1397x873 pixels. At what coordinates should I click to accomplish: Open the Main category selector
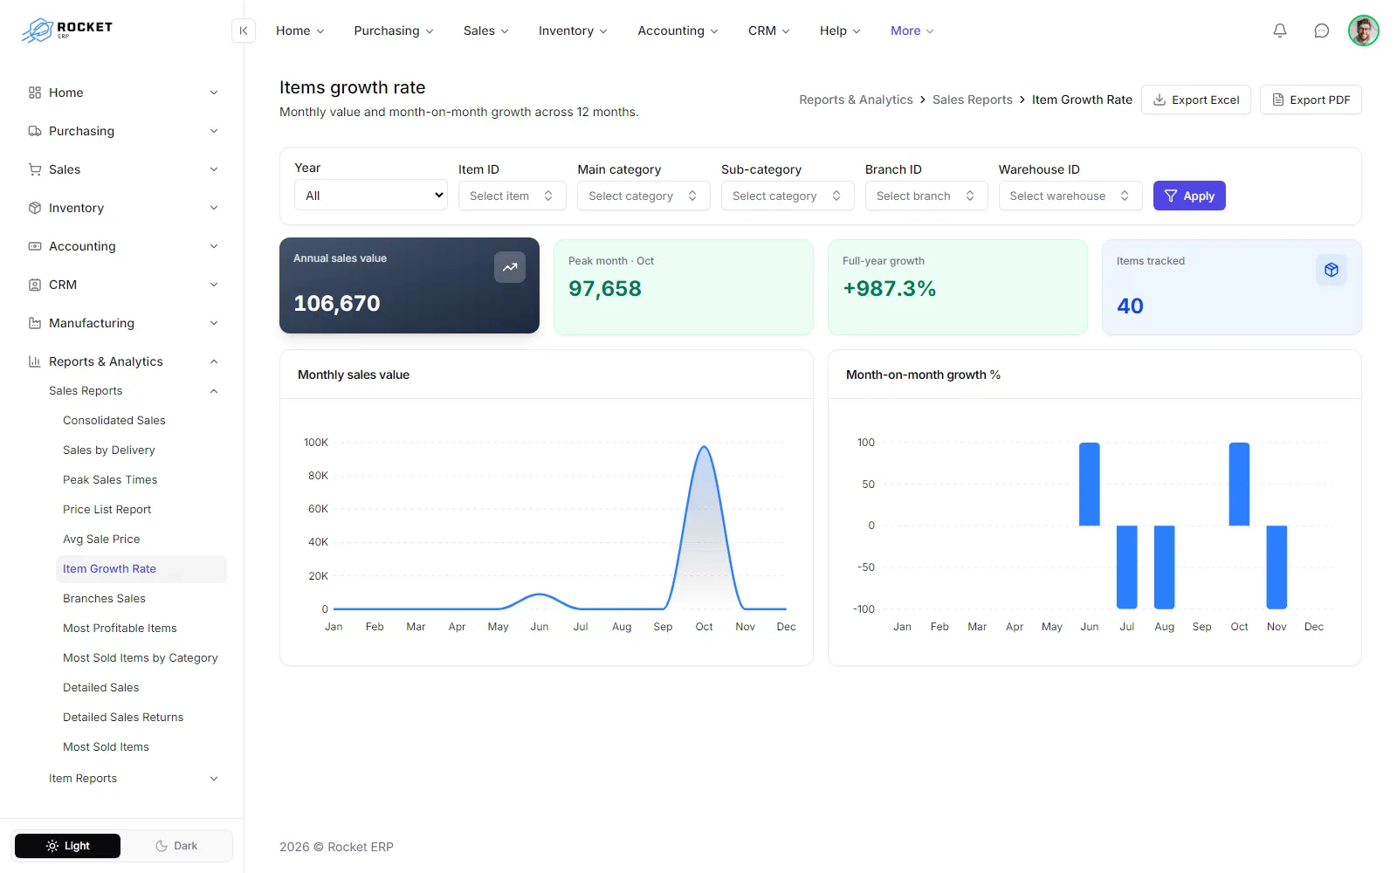pos(643,196)
